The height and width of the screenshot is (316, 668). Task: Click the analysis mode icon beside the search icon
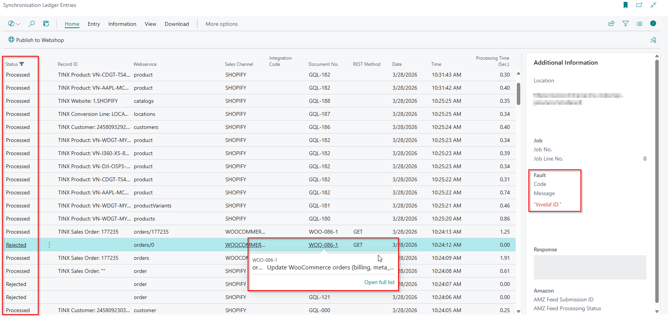[x=46, y=24]
